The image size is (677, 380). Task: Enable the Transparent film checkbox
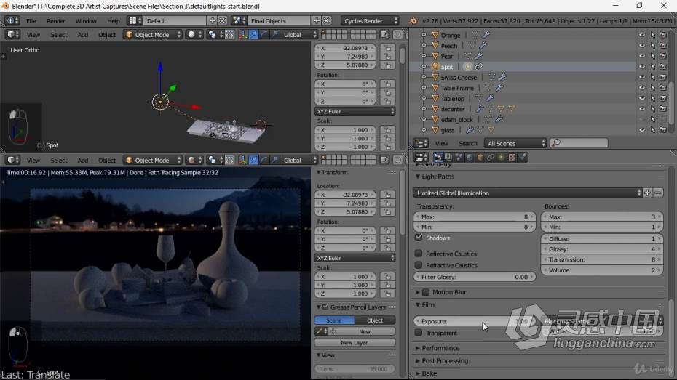(x=419, y=333)
